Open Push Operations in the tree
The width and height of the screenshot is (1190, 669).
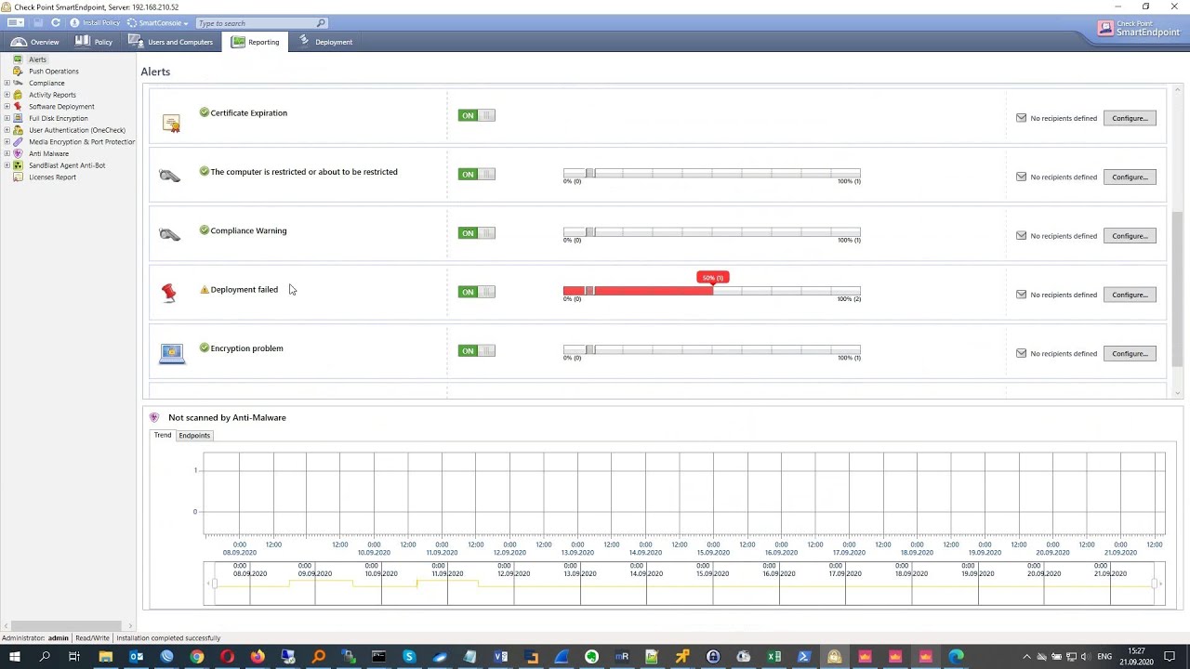(54, 72)
